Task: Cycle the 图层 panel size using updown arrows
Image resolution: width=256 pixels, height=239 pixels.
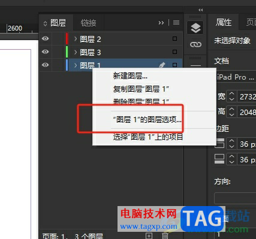Action: click(x=45, y=23)
